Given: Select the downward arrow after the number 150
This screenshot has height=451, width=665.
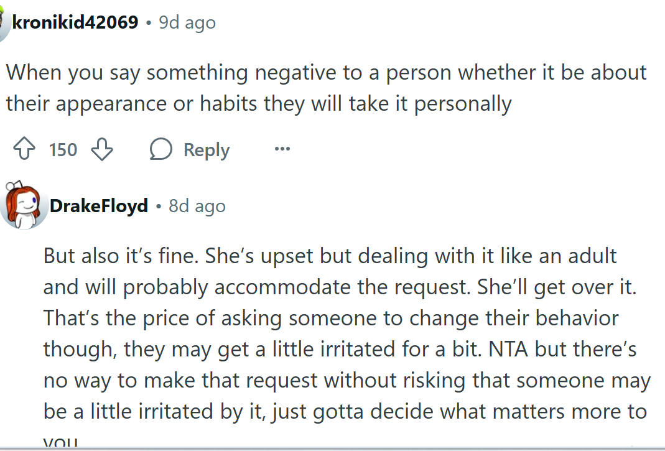Looking at the screenshot, I should point(102,149).
